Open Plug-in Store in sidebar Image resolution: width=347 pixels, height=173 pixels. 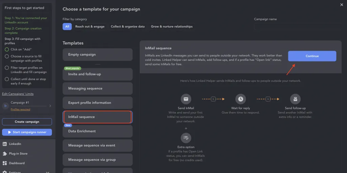pyautogui.click(x=18, y=154)
